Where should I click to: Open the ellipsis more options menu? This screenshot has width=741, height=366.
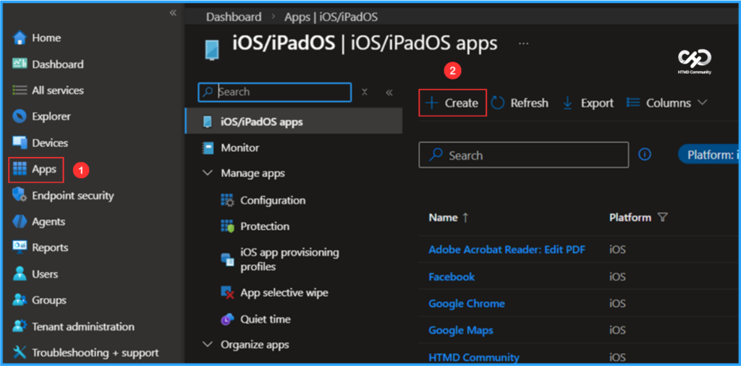click(x=523, y=43)
